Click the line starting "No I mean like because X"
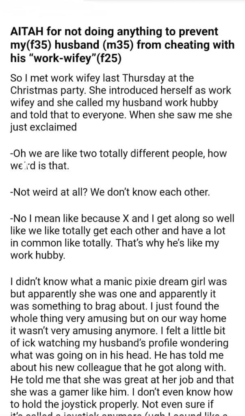Viewport: 245px width, 416px height. pyautogui.click(x=122, y=218)
